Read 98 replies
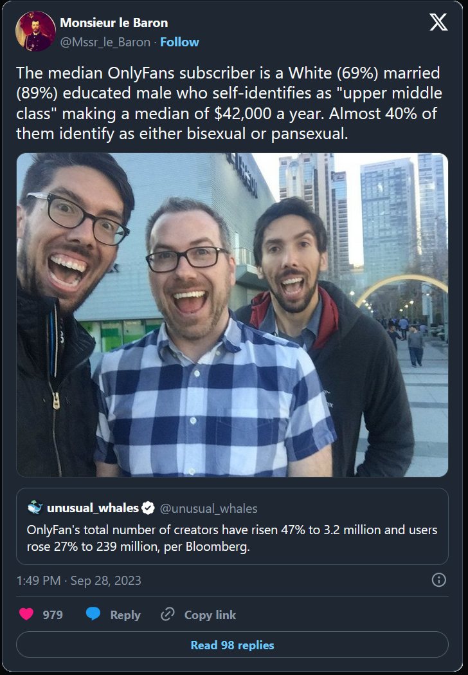468x675 pixels. 232,645
